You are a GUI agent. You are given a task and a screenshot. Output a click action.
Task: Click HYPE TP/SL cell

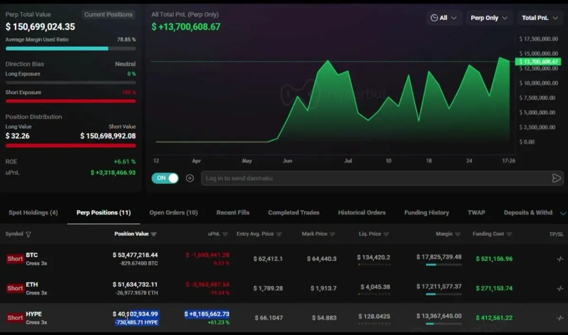(560, 317)
